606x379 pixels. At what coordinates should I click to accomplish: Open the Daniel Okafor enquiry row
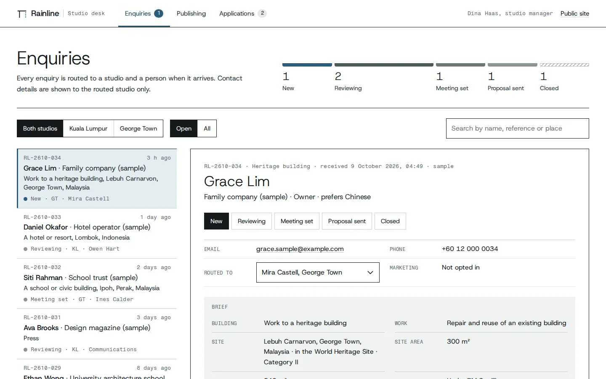pyautogui.click(x=97, y=233)
